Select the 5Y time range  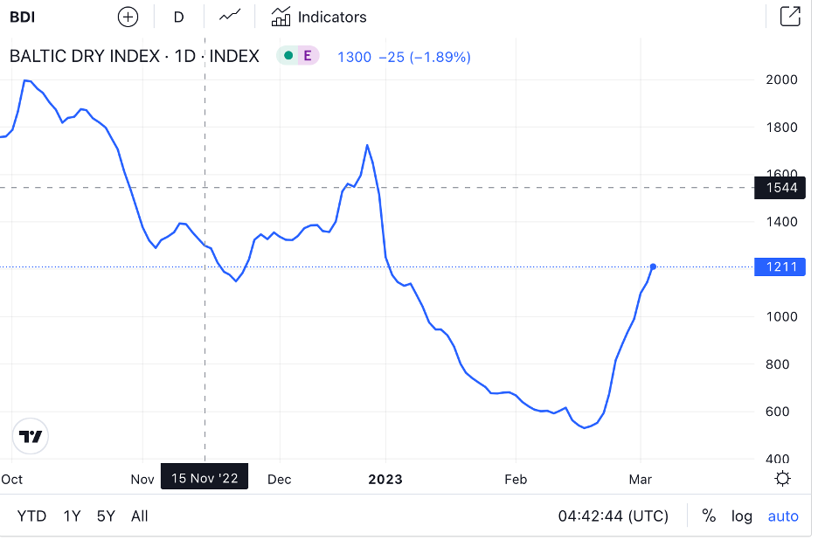tap(106, 516)
